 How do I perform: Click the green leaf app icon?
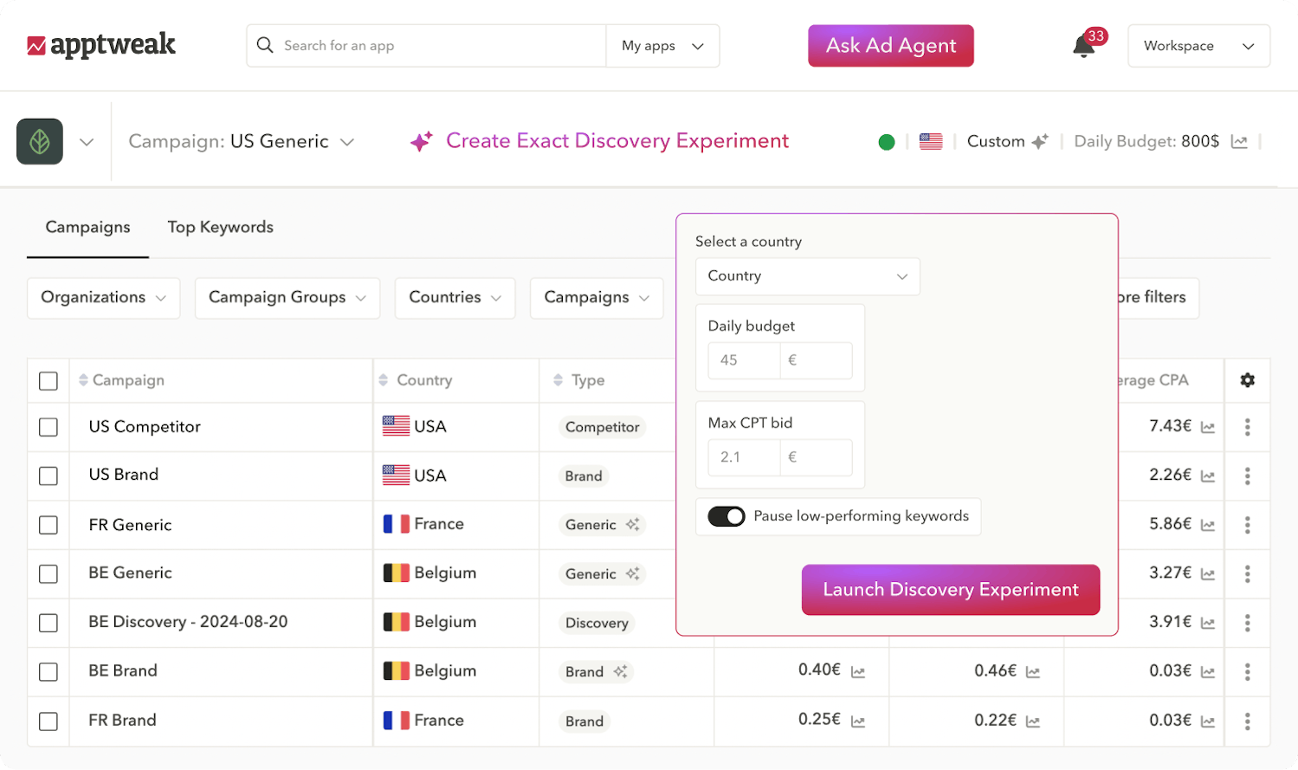pyautogui.click(x=40, y=142)
